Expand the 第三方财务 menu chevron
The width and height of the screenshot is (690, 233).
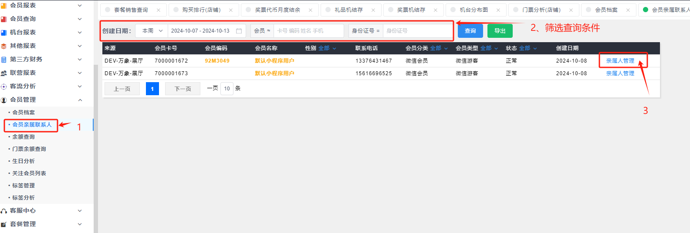(80, 60)
